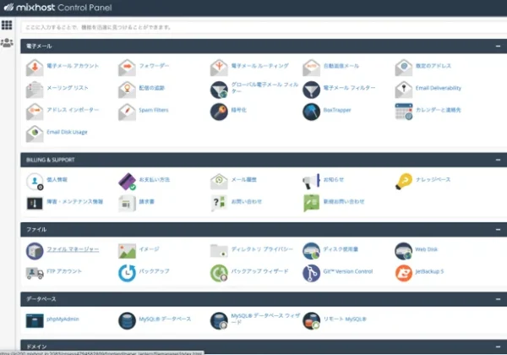The image size is (507, 355).
Task: Collapse the データベース section
Action: (x=498, y=299)
